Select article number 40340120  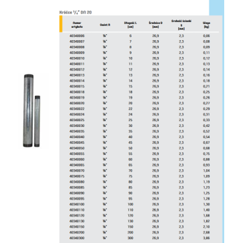[77, 216]
